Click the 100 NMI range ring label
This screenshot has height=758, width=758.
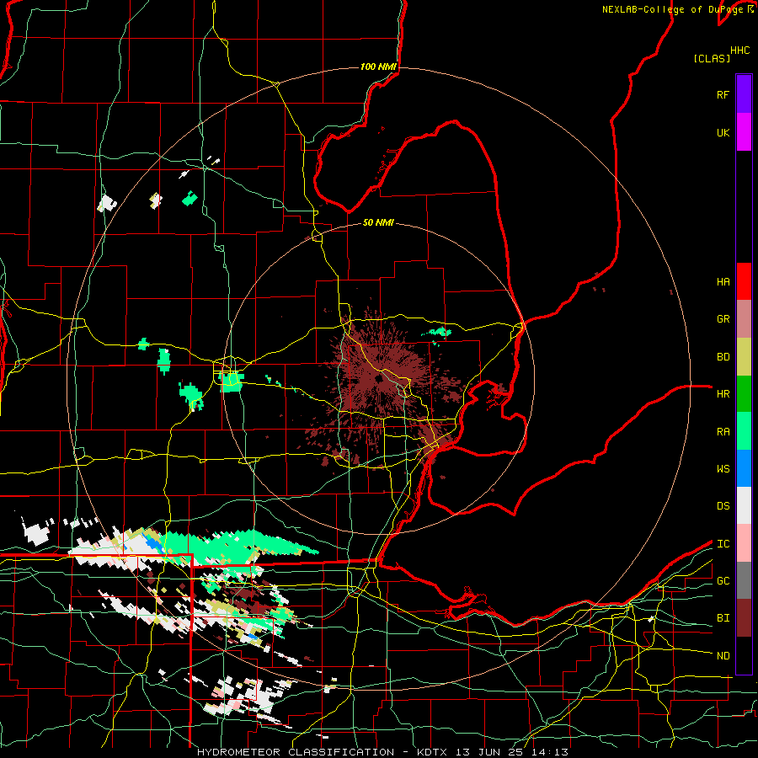pos(378,67)
